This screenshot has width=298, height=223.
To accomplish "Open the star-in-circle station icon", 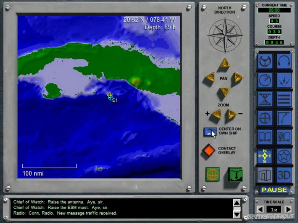I will [284, 156].
